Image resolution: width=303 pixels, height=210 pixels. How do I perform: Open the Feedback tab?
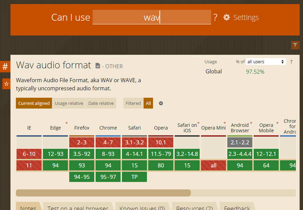coord(237,207)
